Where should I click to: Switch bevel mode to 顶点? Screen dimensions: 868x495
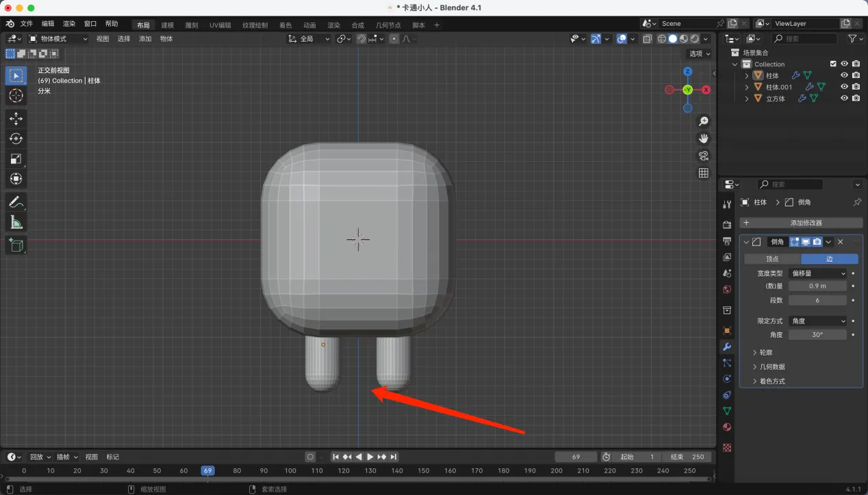(x=772, y=259)
